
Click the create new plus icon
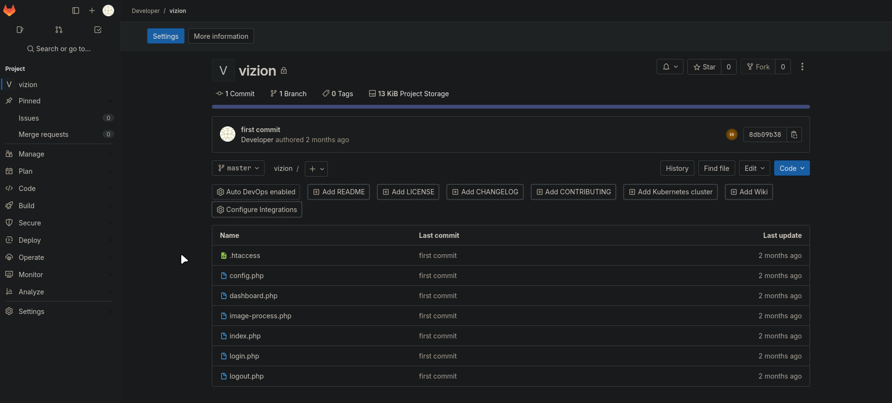(x=92, y=11)
